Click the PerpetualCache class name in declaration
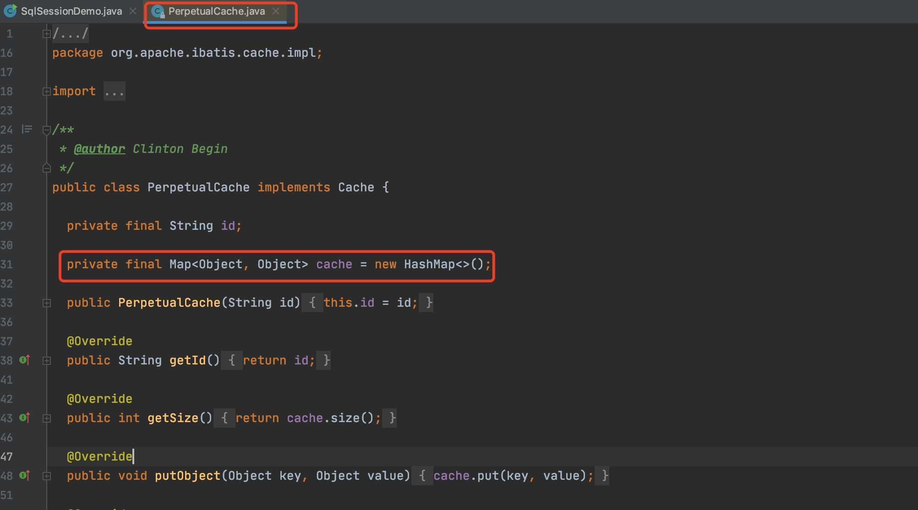The height and width of the screenshot is (510, 918). 198,187
